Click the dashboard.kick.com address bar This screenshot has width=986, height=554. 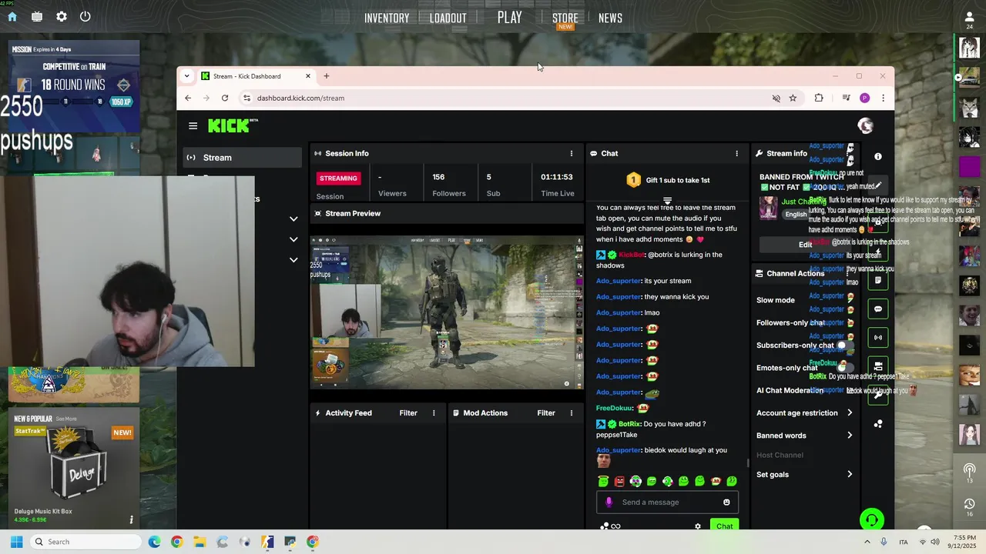(505, 98)
